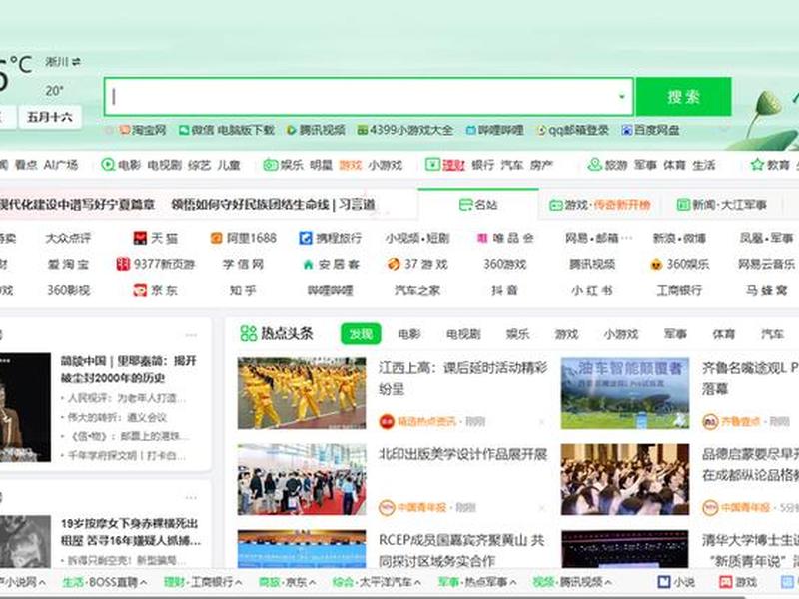Image resolution: width=799 pixels, height=599 pixels.
Task: Click the camera icon beside 娱乐 in nav
Action: click(x=270, y=165)
